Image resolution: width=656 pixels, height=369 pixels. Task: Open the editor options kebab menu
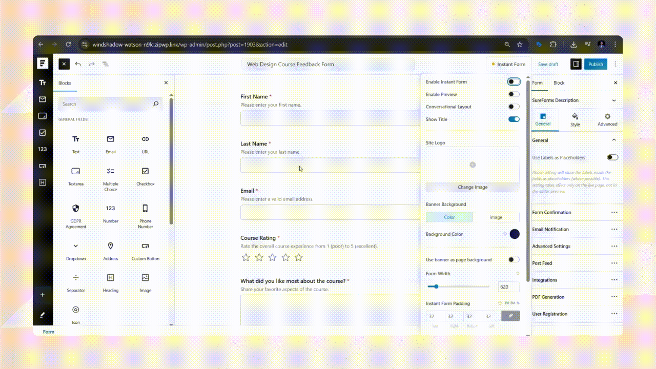click(616, 64)
